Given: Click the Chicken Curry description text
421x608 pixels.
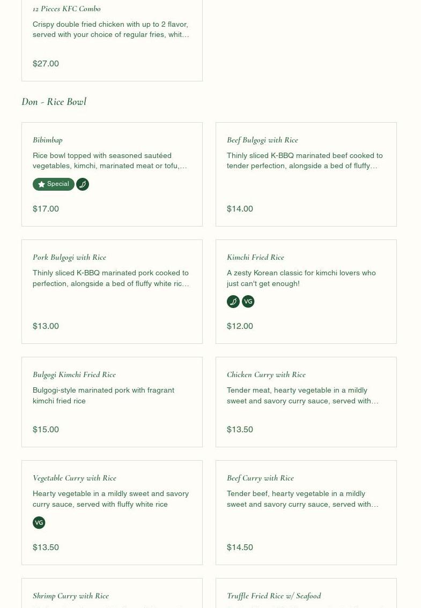Looking at the screenshot, I should tap(302, 395).
